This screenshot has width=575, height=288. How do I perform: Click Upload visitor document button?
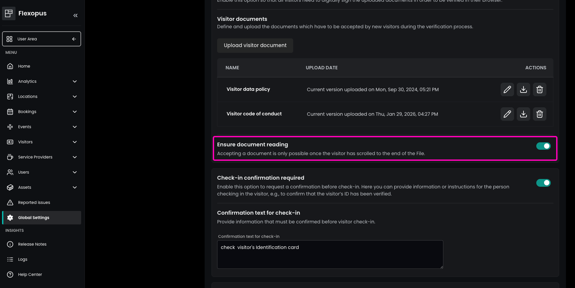[x=255, y=45]
